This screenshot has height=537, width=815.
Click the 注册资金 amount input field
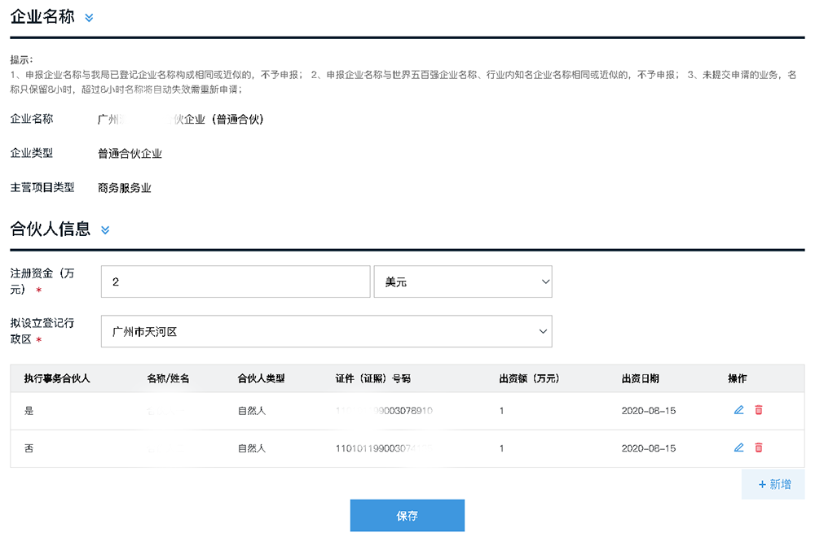coord(236,282)
